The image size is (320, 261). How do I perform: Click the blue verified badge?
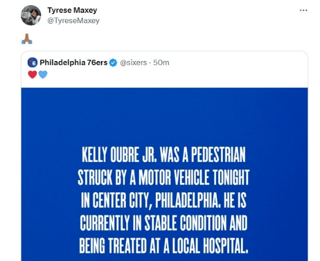click(113, 63)
